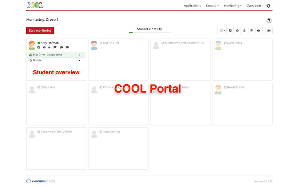Click the Monitoring: Groep 2 heading
Screen dimensions: 300x188
[x=42, y=20]
